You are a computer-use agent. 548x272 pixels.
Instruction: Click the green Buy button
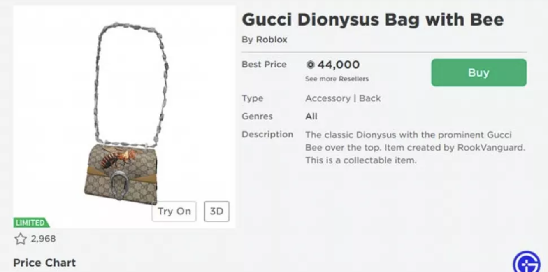479,73
